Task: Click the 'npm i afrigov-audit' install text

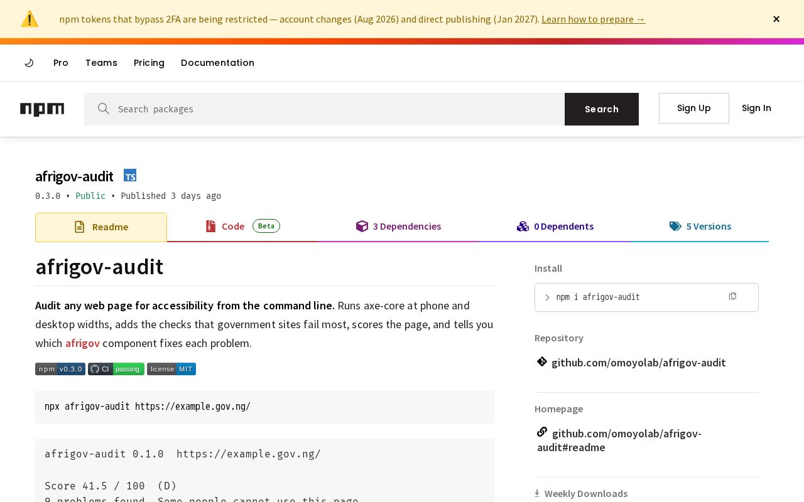Action: pyautogui.click(x=598, y=297)
